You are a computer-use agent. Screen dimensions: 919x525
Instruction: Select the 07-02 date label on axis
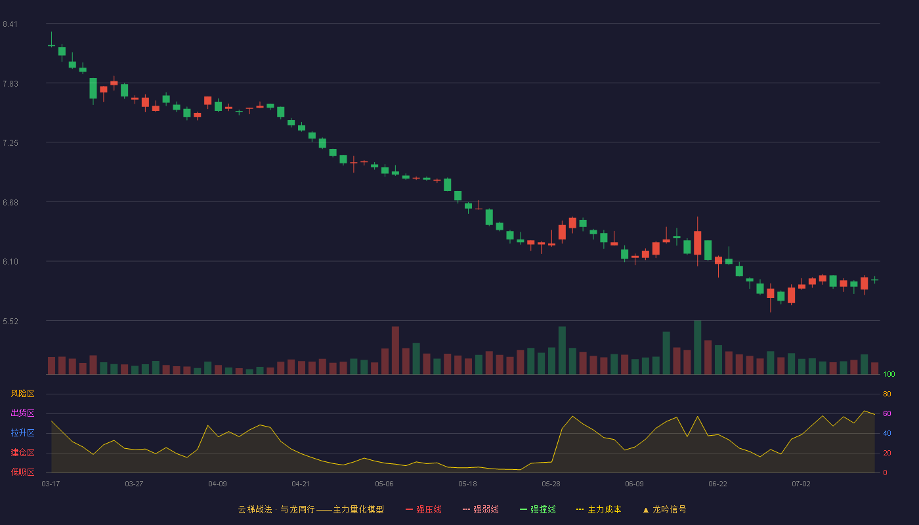[x=801, y=484]
